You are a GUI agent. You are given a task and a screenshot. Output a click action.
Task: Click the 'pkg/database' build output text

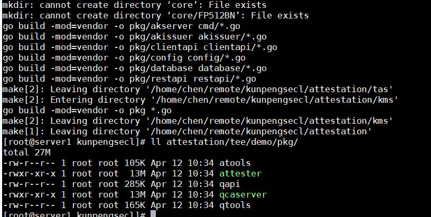[x=161, y=68]
